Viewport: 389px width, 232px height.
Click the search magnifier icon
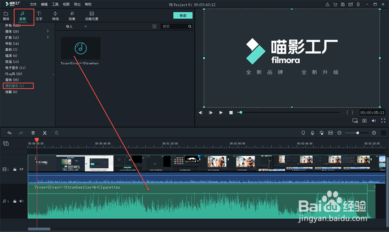click(x=190, y=26)
